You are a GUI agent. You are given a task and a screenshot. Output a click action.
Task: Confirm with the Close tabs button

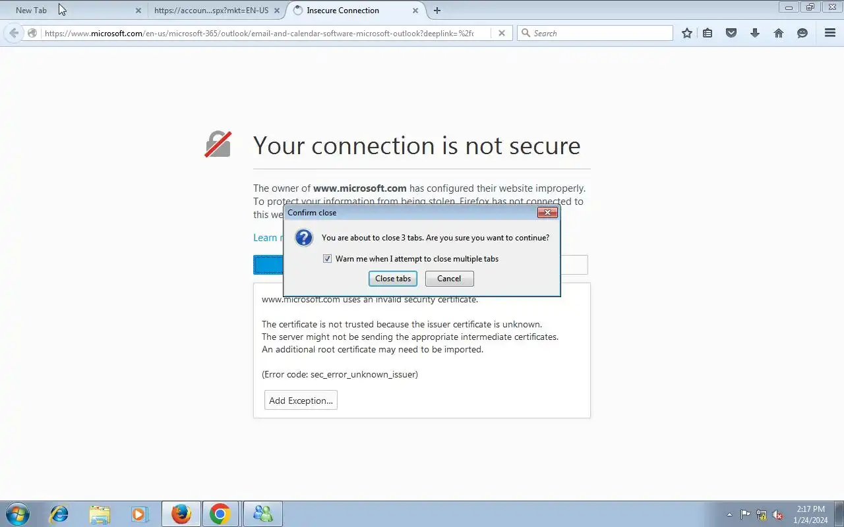tap(393, 279)
